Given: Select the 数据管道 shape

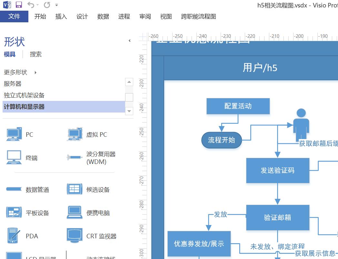Looking at the screenshot, I should [14, 189].
